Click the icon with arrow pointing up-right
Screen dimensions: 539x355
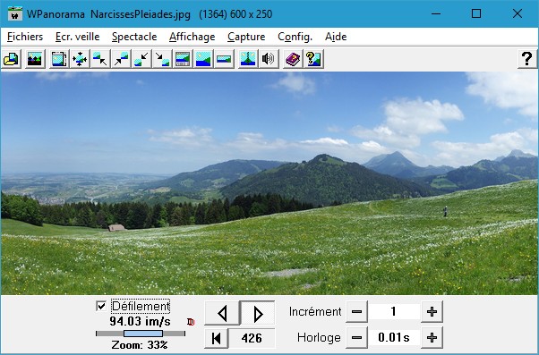121,59
